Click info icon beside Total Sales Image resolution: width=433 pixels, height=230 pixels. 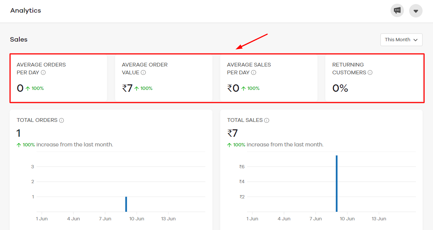(267, 120)
